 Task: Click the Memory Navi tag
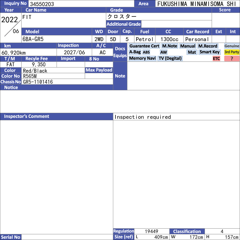[142, 58]
